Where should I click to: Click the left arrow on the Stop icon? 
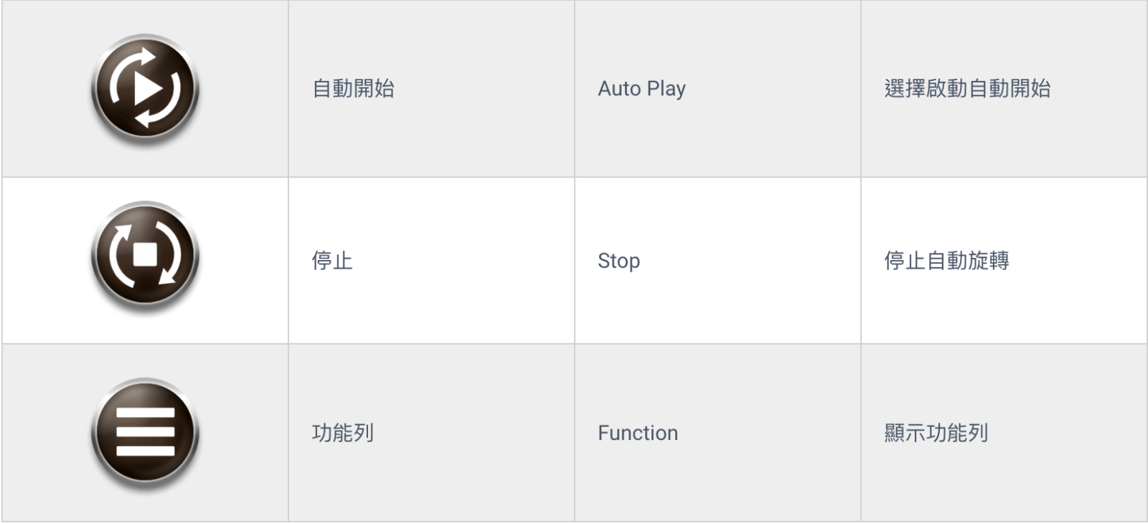point(122,254)
